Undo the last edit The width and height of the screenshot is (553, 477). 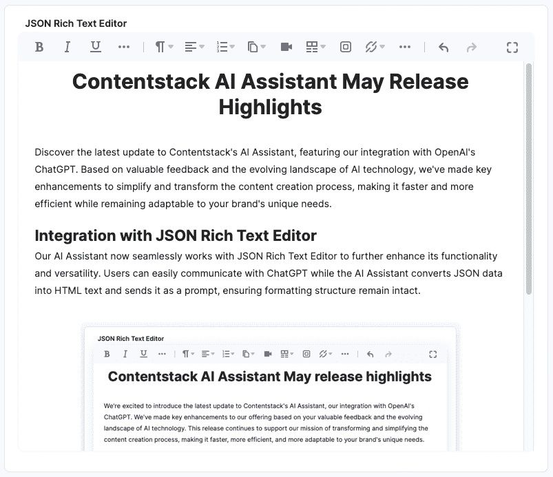click(x=444, y=47)
